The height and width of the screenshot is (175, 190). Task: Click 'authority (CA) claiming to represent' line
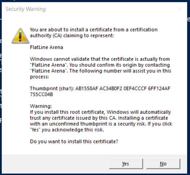[x=72, y=36]
